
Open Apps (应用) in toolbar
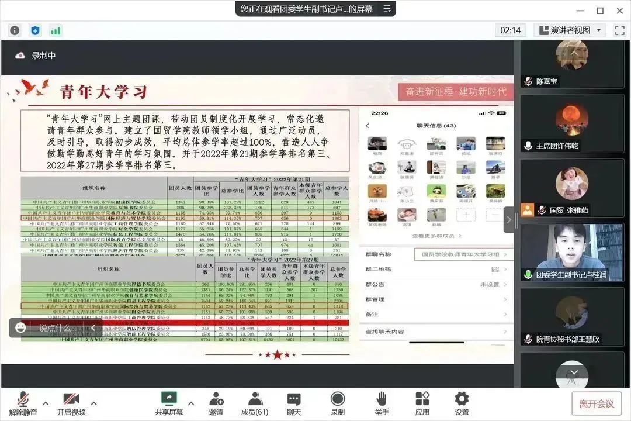[422, 403]
